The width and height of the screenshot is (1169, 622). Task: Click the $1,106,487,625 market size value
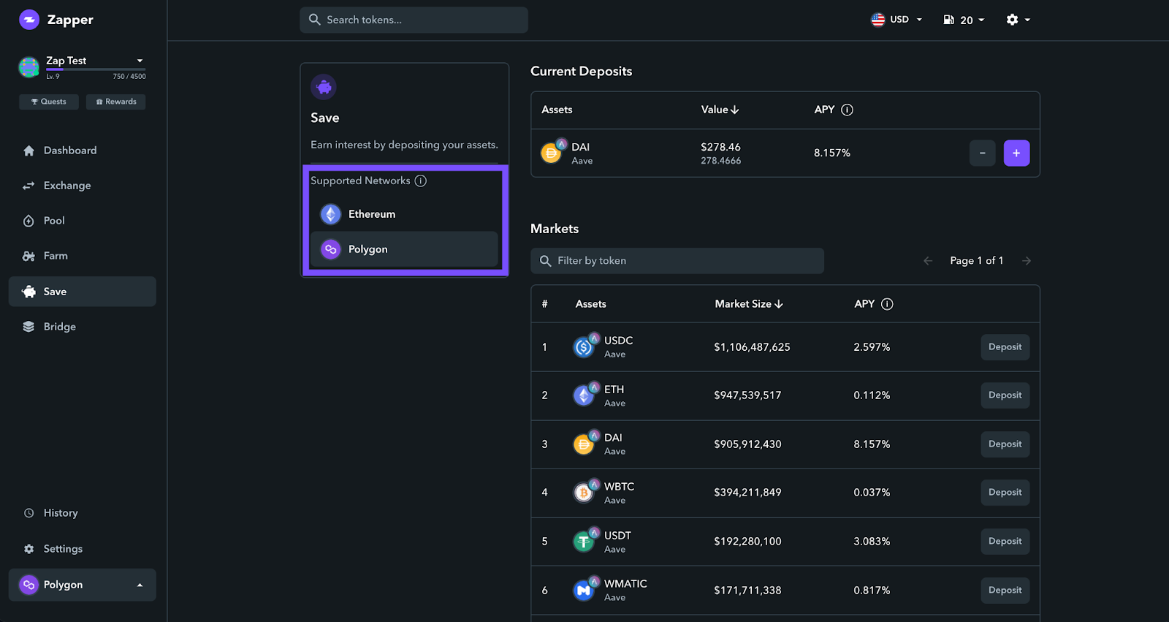752,347
